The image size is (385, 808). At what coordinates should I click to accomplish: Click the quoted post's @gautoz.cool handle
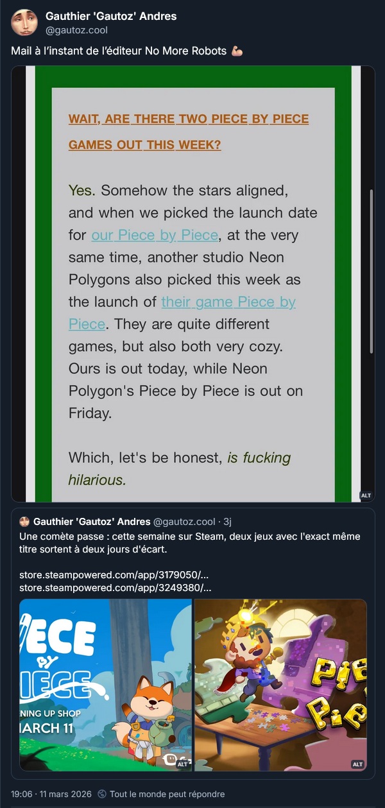(185, 521)
